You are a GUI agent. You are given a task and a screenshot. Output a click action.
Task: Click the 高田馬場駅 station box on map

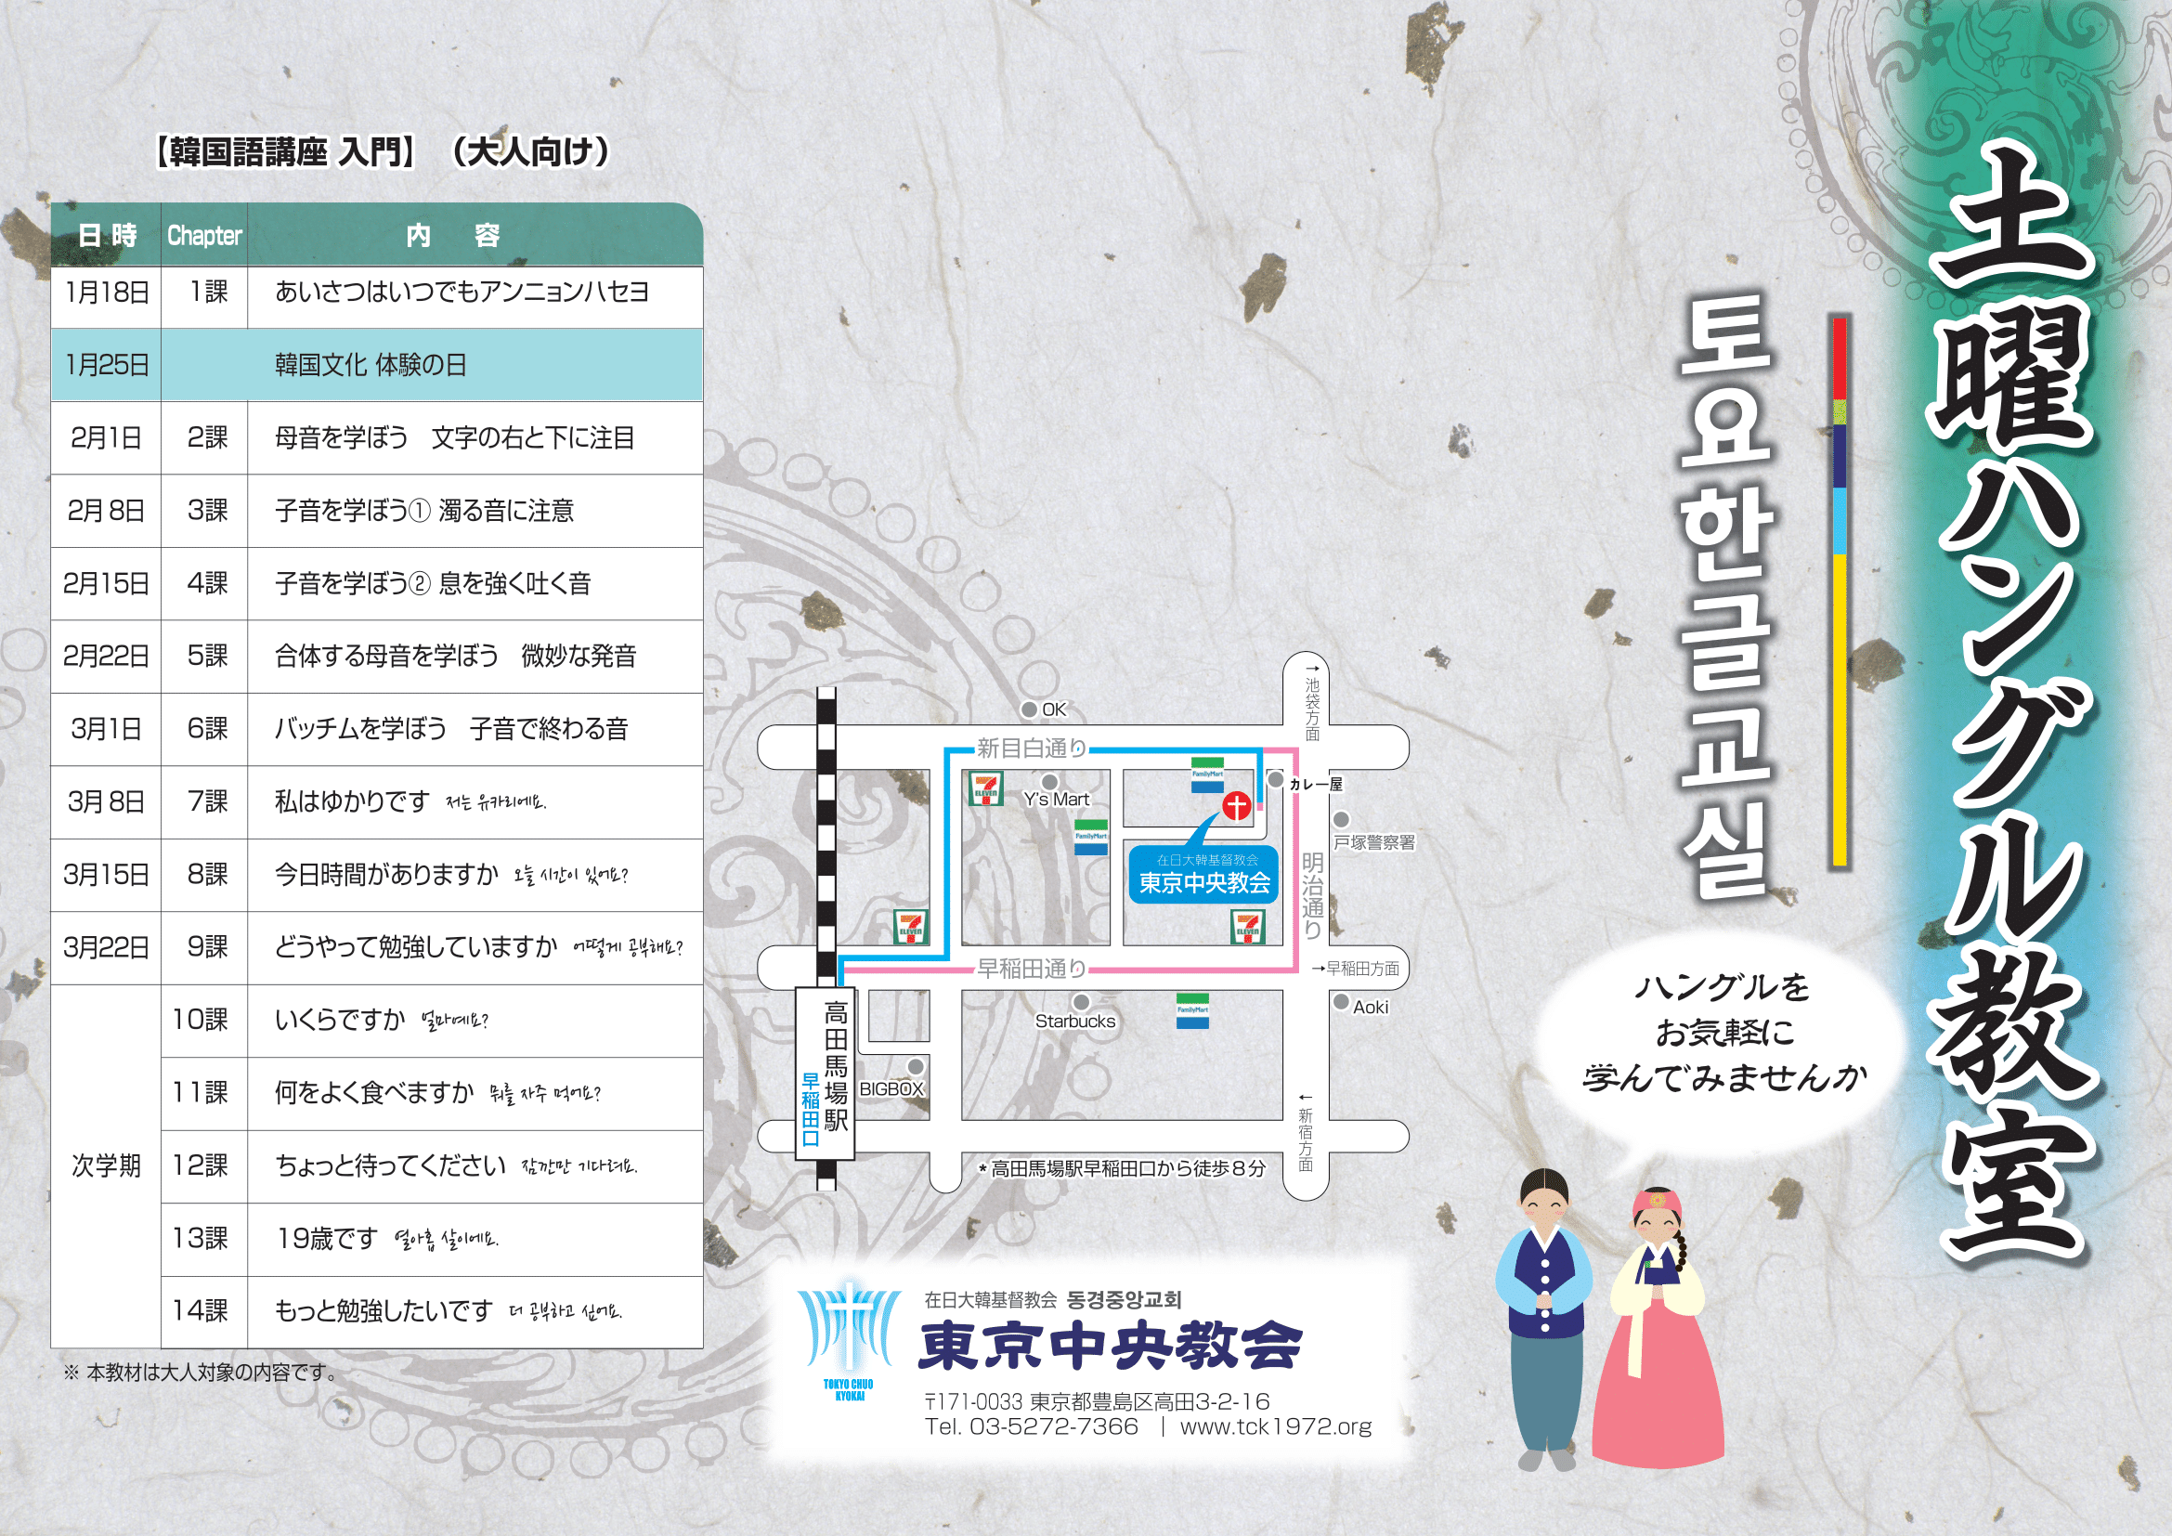point(825,1073)
